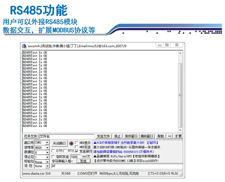Open the PCB打样 advertisement link
Image resolution: width=225 pixels, height=182 pixels.
pos(119,143)
